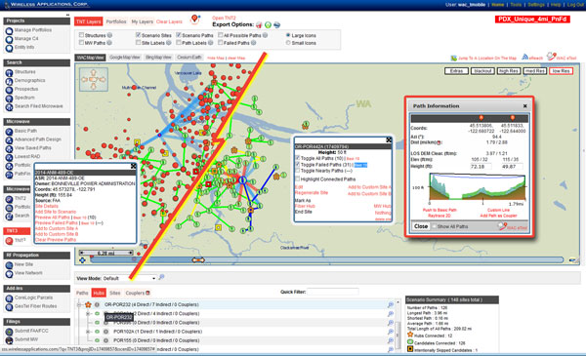
Task: Click the Spectrum sidebar icon
Action: (9, 99)
